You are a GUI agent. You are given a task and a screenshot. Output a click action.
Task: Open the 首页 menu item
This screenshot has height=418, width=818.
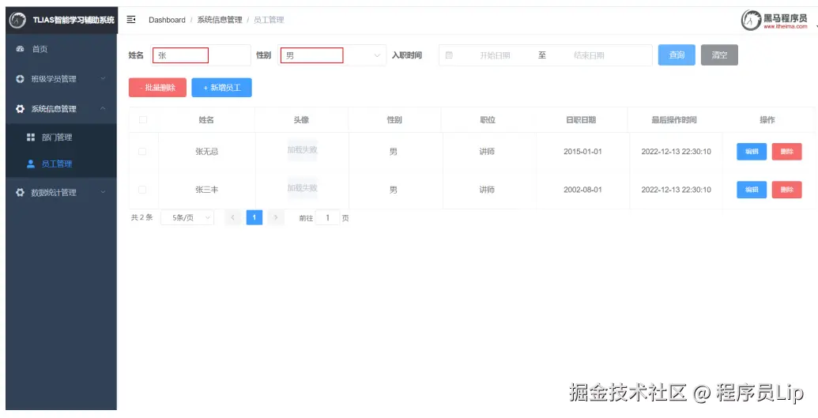click(62, 48)
